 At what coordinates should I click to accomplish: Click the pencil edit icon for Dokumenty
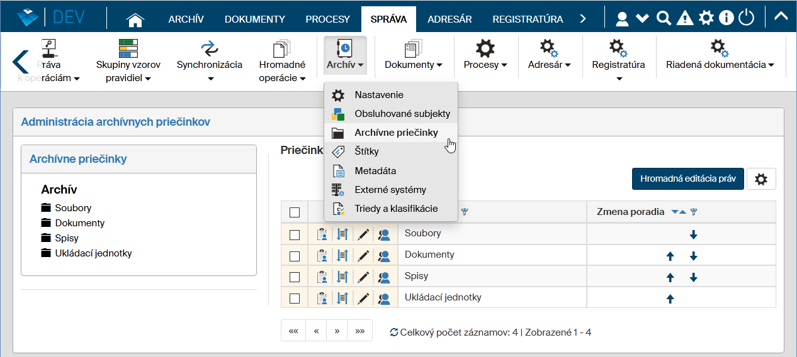pyautogui.click(x=363, y=255)
